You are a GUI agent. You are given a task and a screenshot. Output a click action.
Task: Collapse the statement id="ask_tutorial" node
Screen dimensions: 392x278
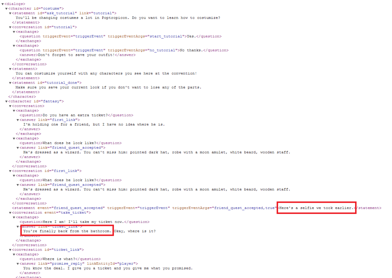[11, 13]
